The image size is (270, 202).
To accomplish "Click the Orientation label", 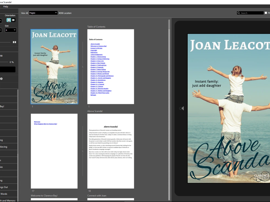I will tap(10, 15).
